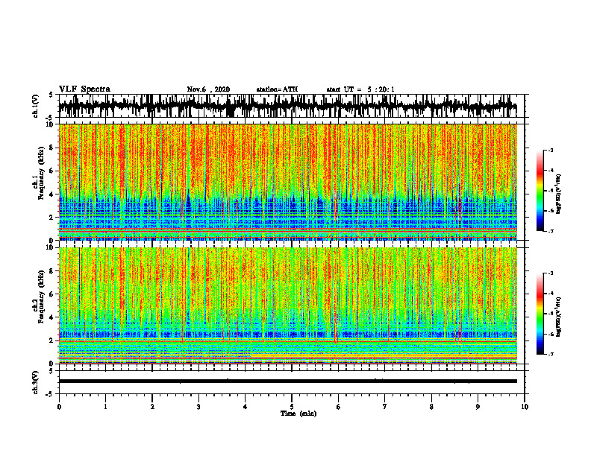Click the "-3" label on ch.2 colorbar
The height and width of the screenshot is (456, 591).
[x=551, y=273]
